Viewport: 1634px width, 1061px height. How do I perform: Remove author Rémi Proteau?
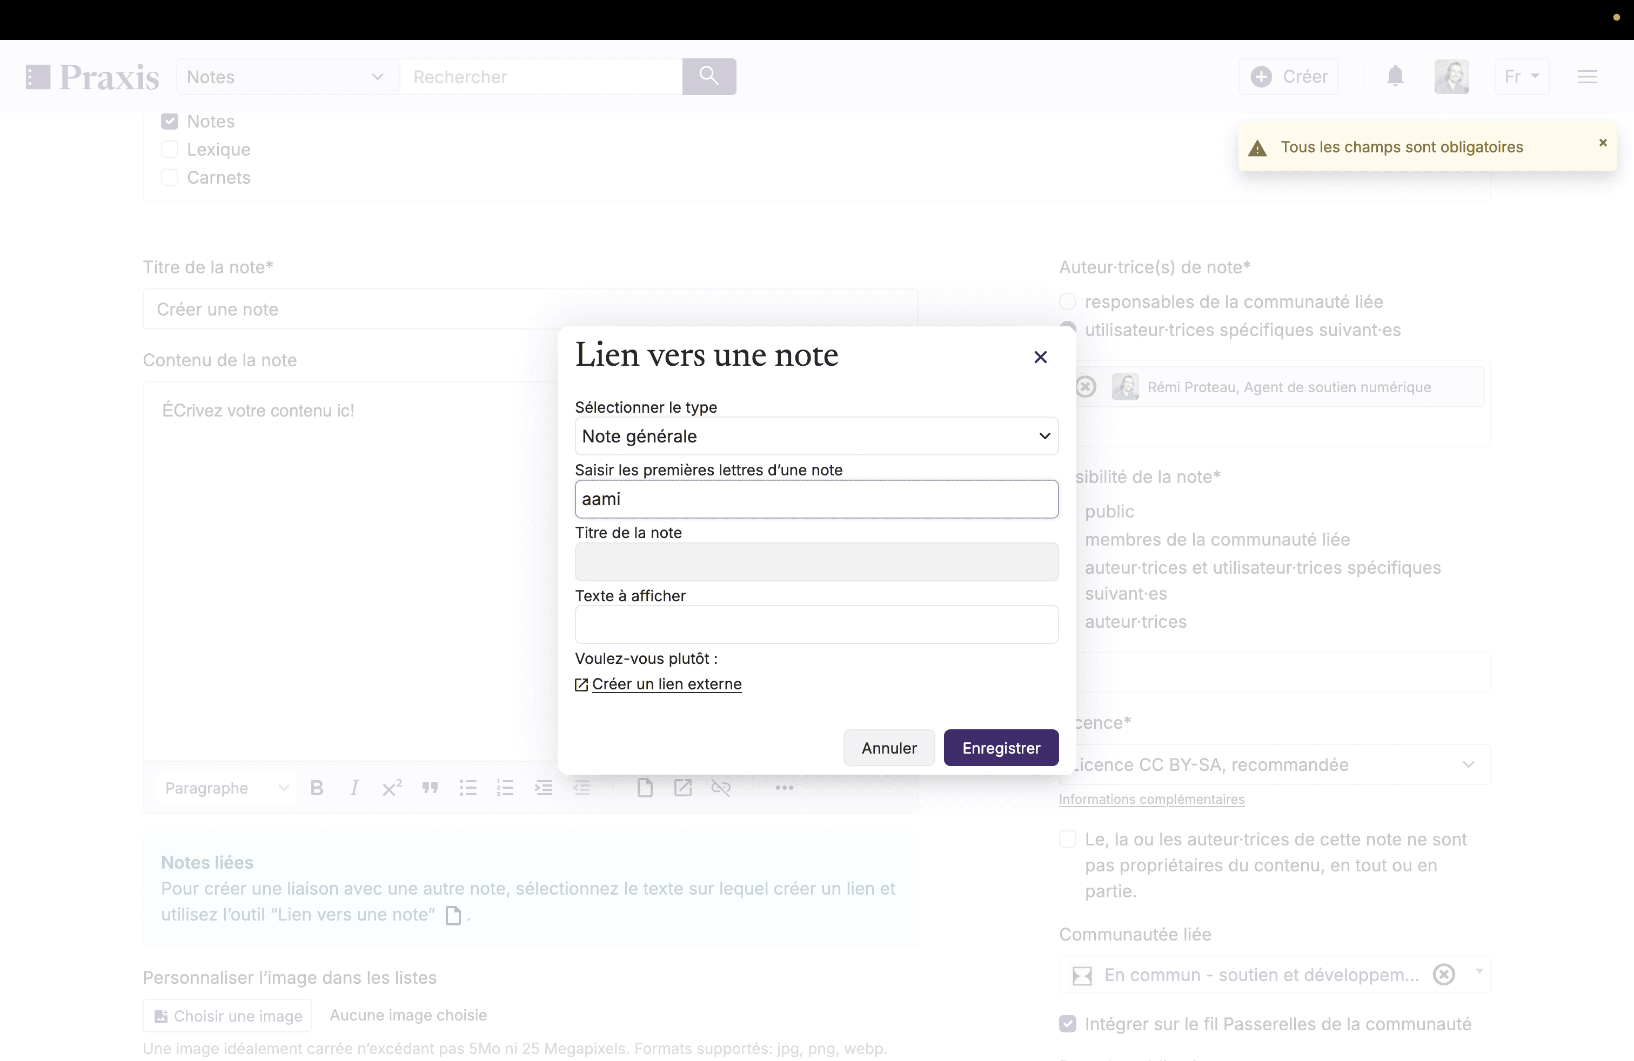1086,387
